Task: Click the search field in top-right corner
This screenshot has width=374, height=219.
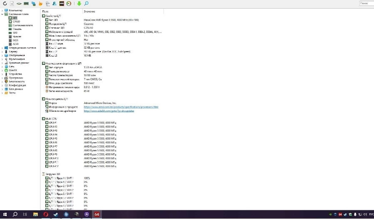Action: coord(367,3)
